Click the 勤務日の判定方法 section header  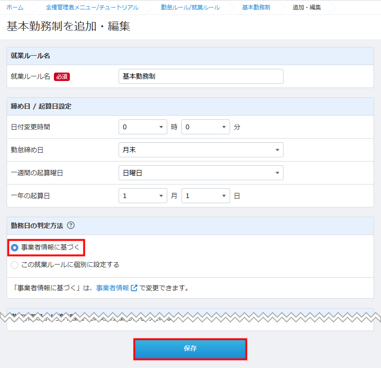(37, 226)
